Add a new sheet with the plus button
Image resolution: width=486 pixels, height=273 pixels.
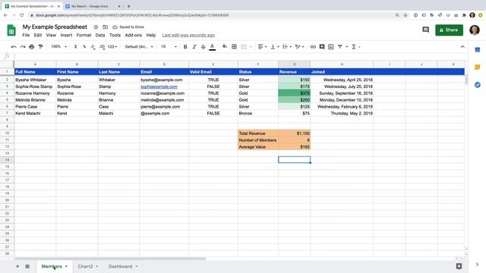tap(17, 266)
